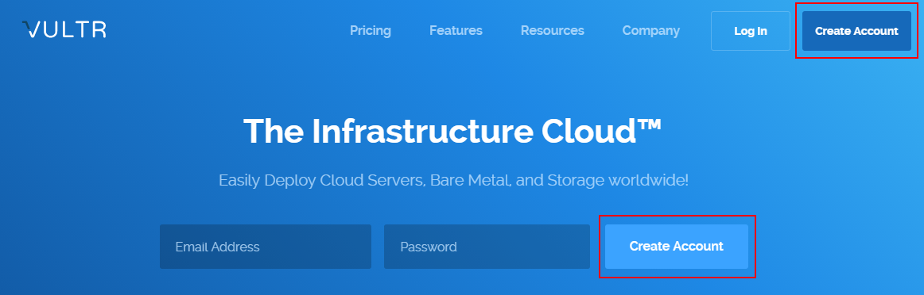The height and width of the screenshot is (295, 924).
Task: Expand the Company navigation menu
Action: click(x=650, y=31)
